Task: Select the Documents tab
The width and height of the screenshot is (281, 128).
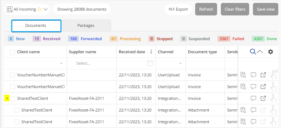Action: pos(36,26)
